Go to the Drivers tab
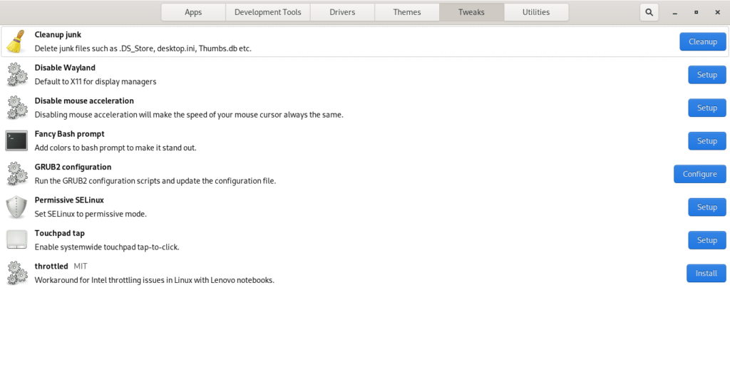This screenshot has height=372, width=730. coord(342,12)
